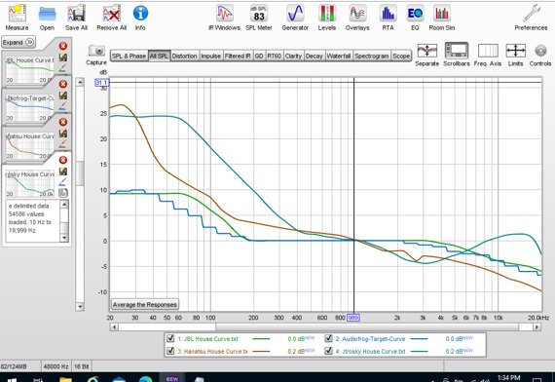This screenshot has width=555, height=382.
Task: Launch the signal Generator
Action: point(295,18)
